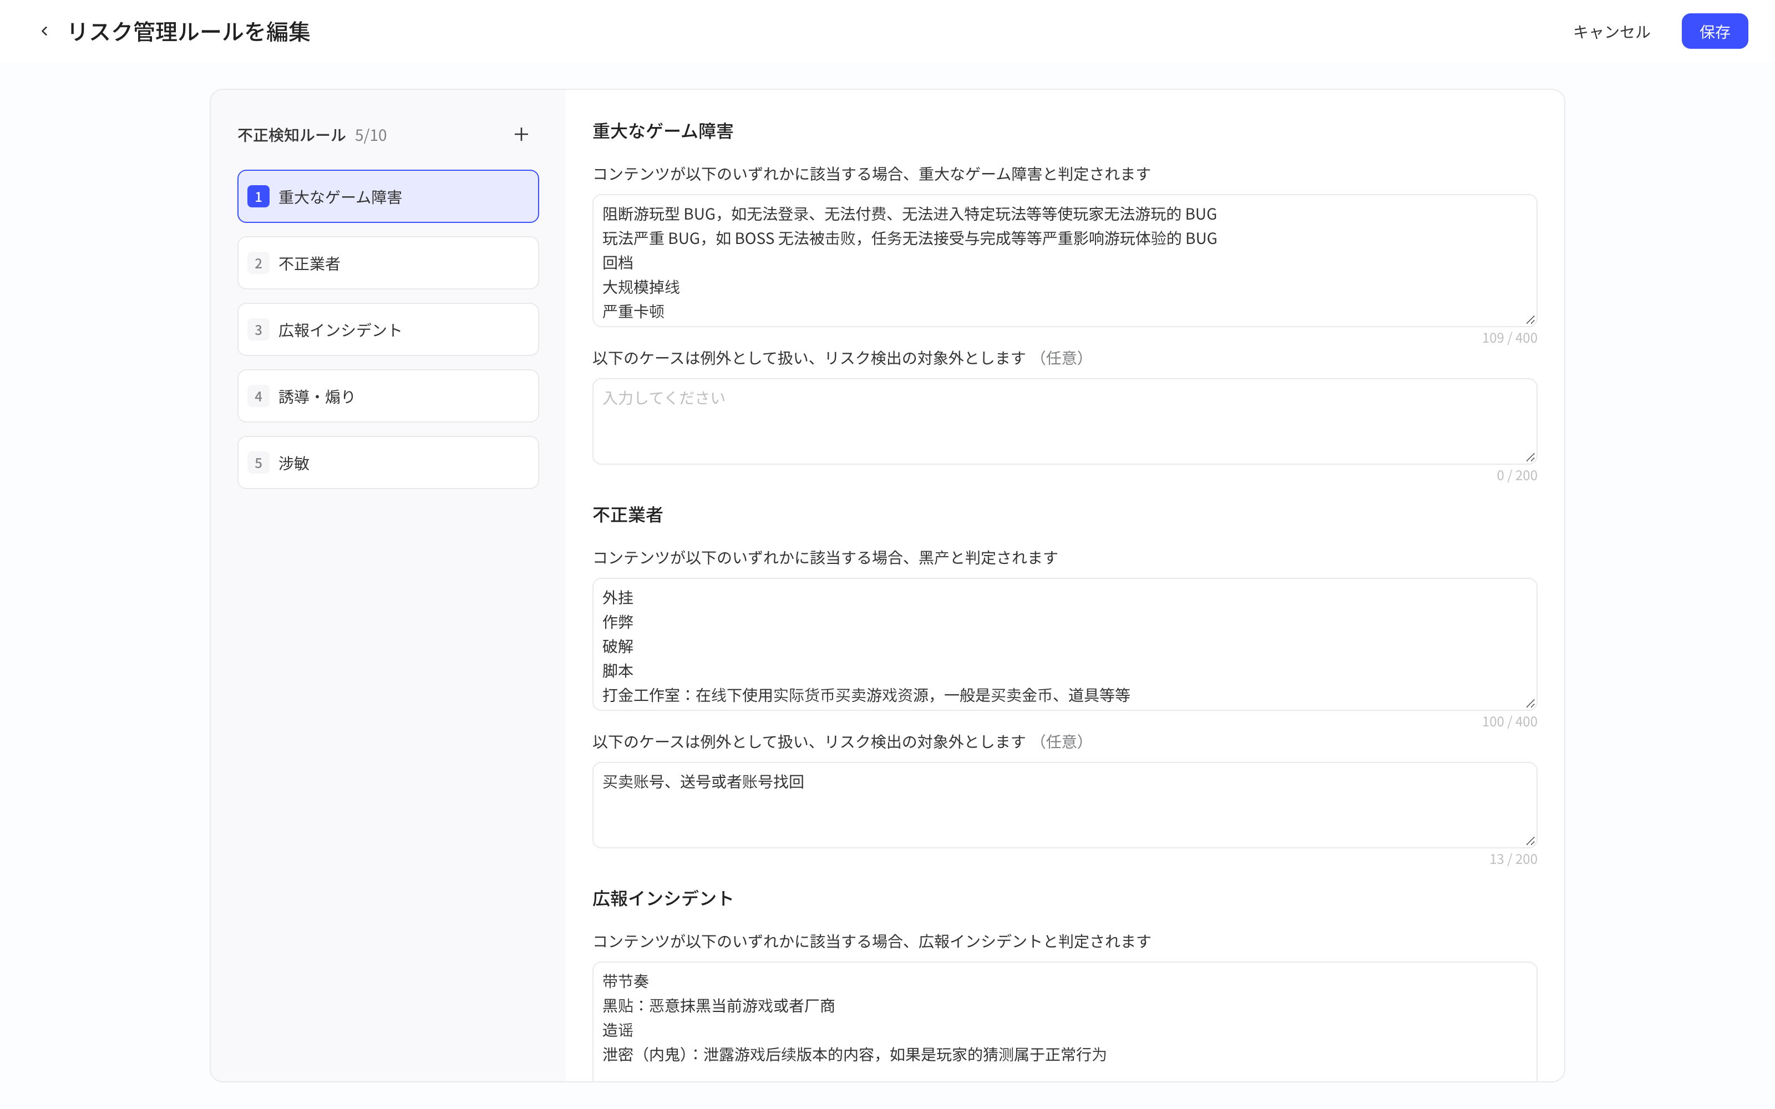
Task: Click the 不正検知ルール 5/10 label
Action: point(312,135)
